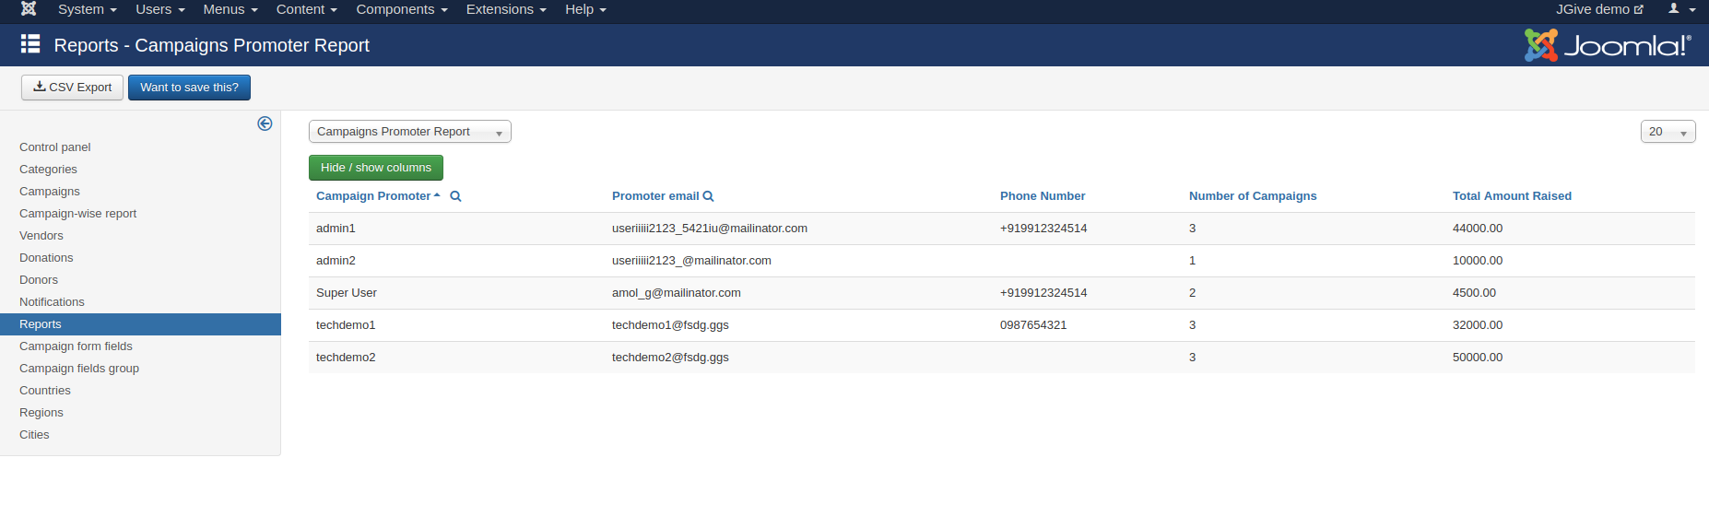Click amount 44000.00 cell

pos(1478,229)
